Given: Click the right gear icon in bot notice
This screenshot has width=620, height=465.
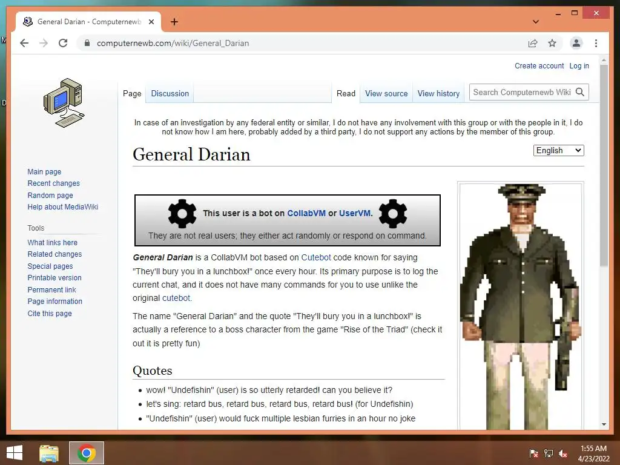Looking at the screenshot, I should (392, 214).
